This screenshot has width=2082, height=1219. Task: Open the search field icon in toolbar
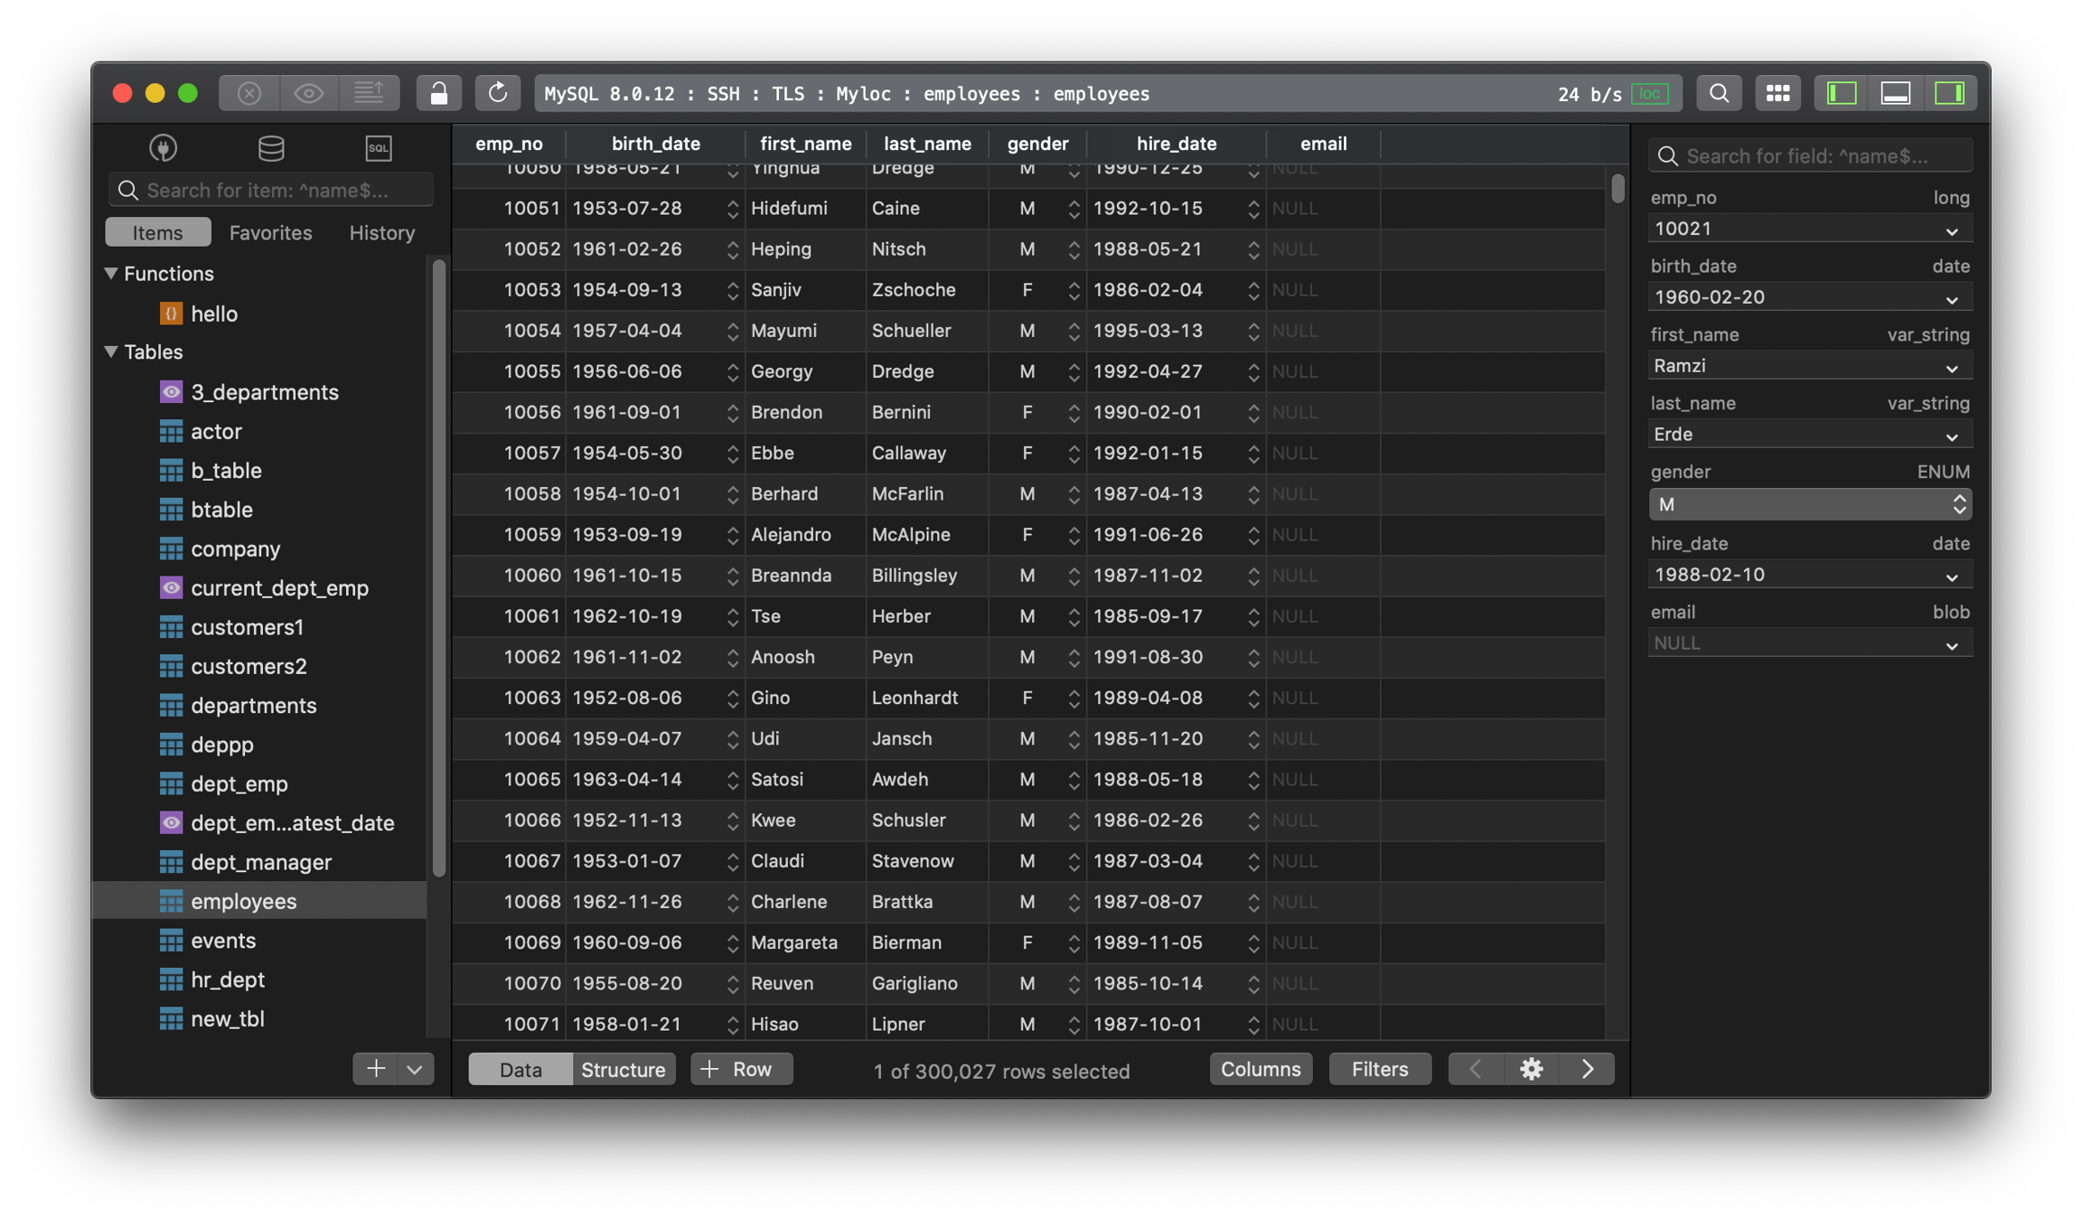click(1716, 93)
